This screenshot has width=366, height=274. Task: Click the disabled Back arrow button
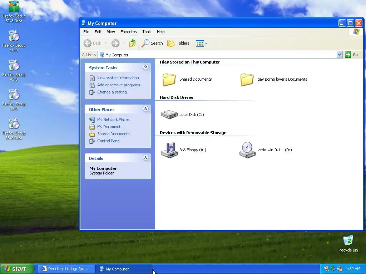[93, 43]
